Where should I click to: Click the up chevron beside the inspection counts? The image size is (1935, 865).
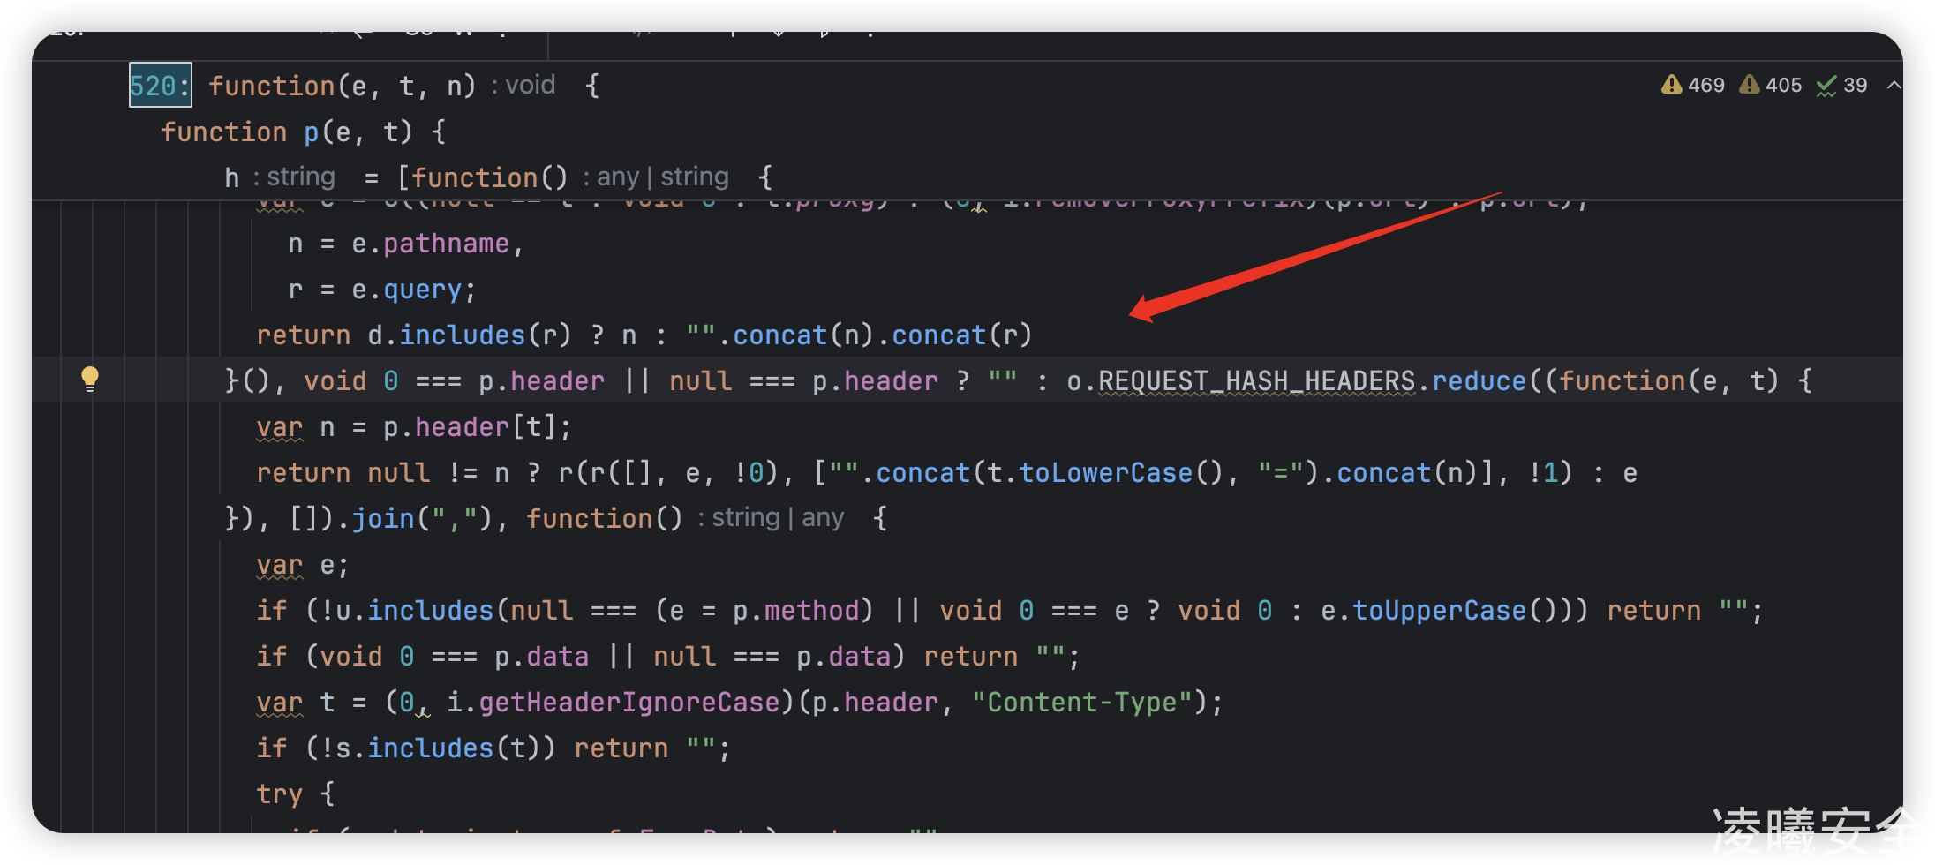tap(1894, 85)
